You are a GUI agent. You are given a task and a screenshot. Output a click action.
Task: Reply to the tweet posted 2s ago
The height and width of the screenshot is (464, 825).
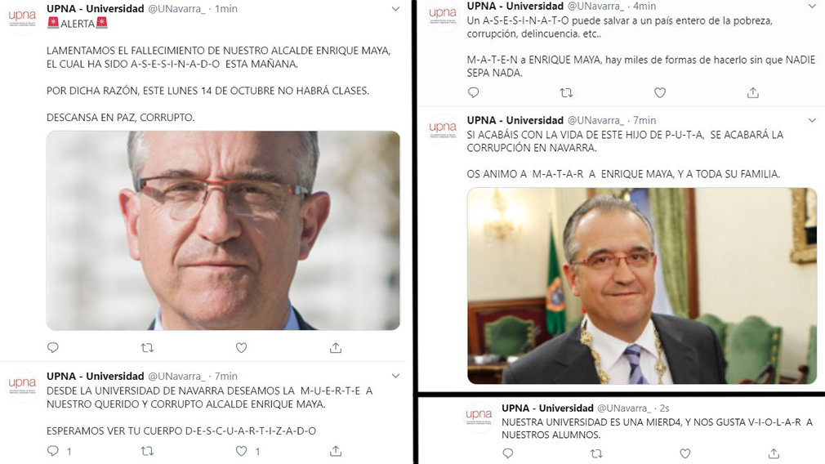[x=508, y=453]
